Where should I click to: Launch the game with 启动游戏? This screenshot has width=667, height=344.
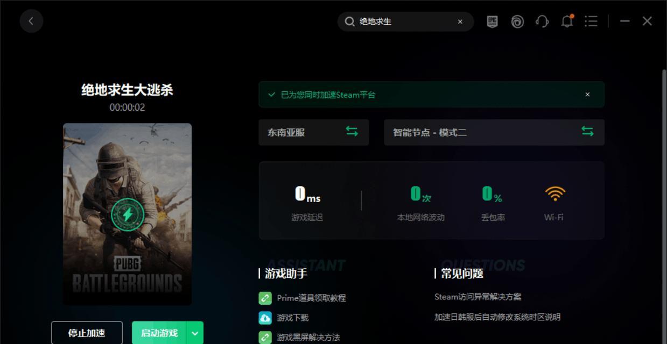pos(159,333)
